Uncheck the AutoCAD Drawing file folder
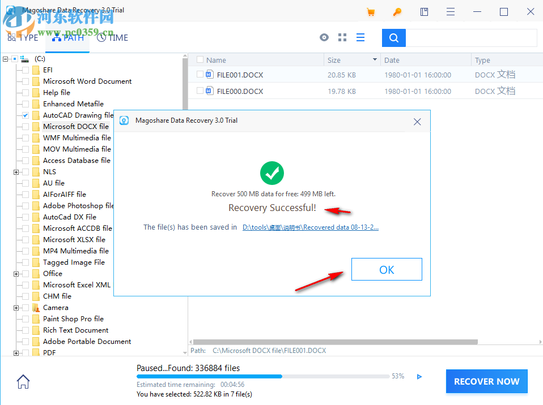This screenshot has width=543, height=405. [x=25, y=115]
